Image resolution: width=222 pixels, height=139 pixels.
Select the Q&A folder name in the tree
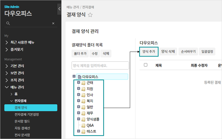tap(90, 125)
